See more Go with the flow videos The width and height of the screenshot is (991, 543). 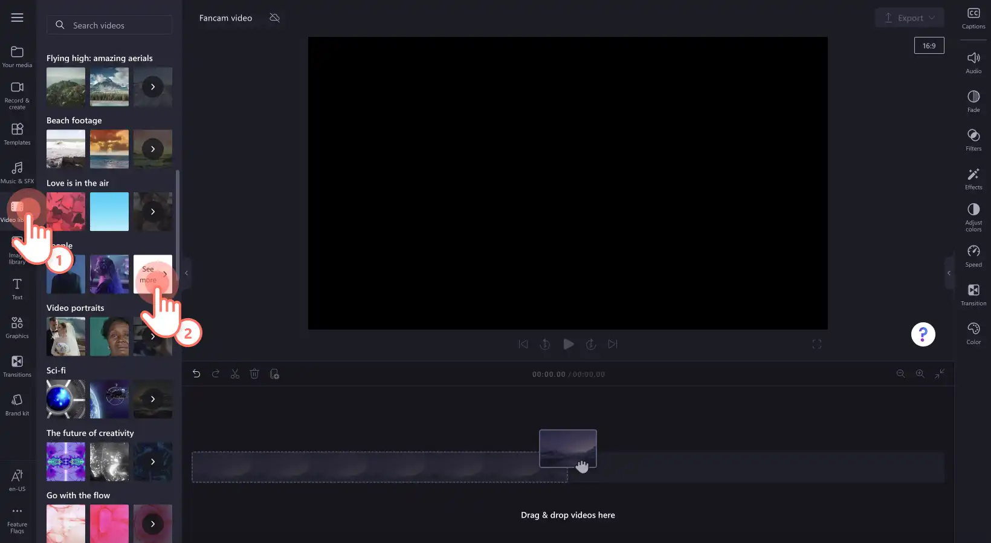point(153,524)
